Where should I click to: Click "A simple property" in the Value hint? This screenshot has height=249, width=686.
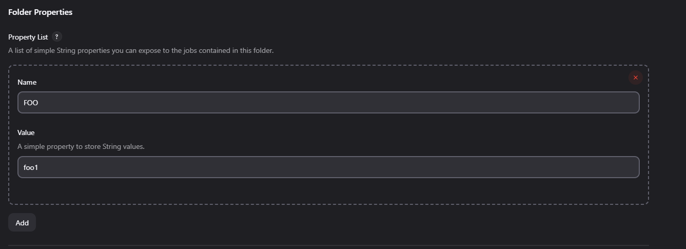[x=44, y=146]
